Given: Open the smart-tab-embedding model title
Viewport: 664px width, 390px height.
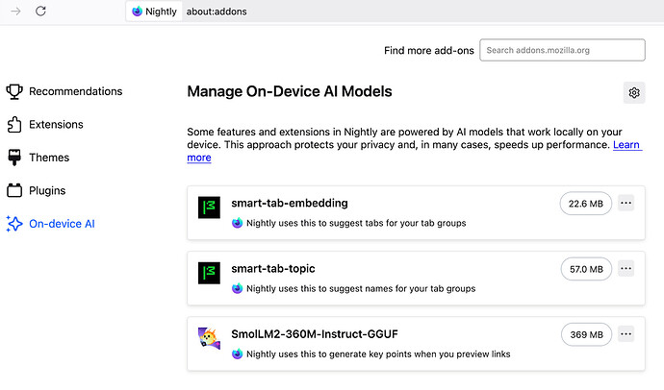Looking at the screenshot, I should point(290,204).
